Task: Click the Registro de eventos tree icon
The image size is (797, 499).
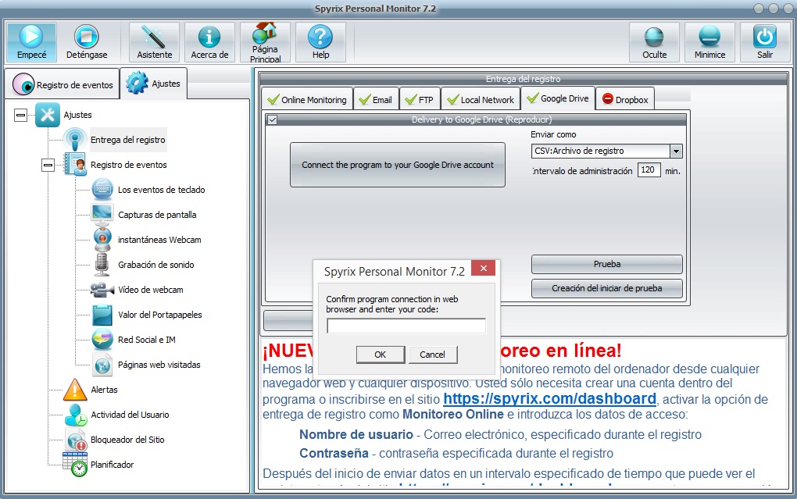Action: (75, 164)
